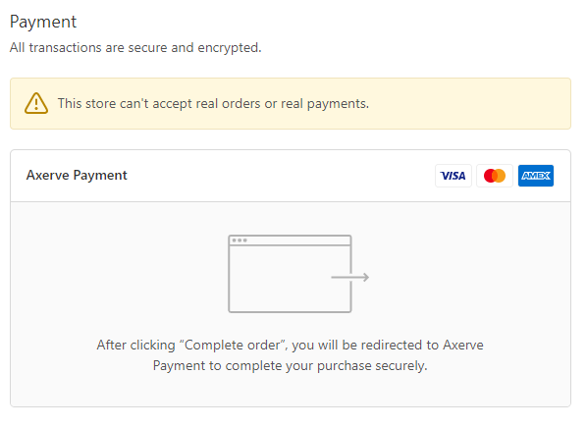Viewport: 587px width, 428px height.
Task: Click the Payment section heading
Action: [43, 22]
